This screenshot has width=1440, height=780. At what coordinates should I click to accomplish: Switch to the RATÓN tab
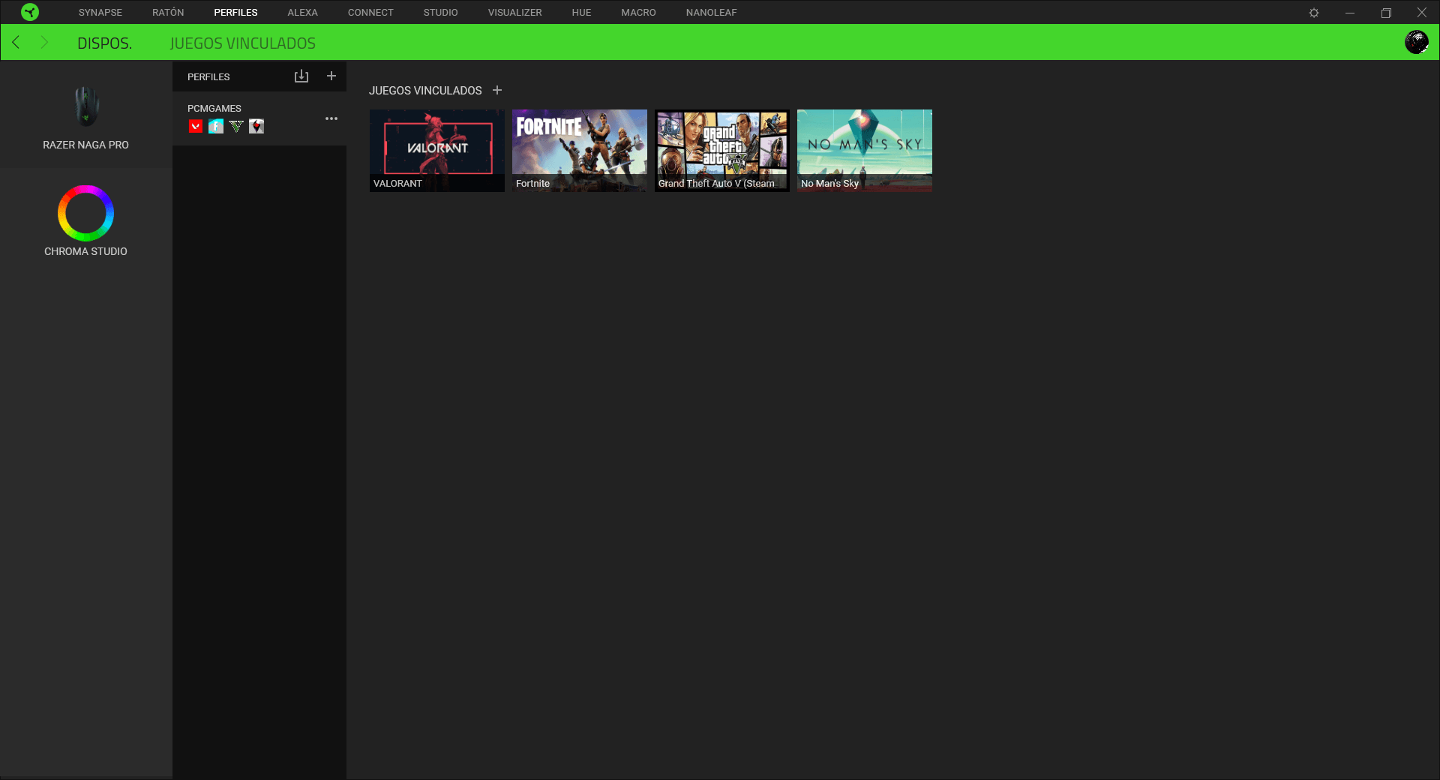pyautogui.click(x=168, y=13)
